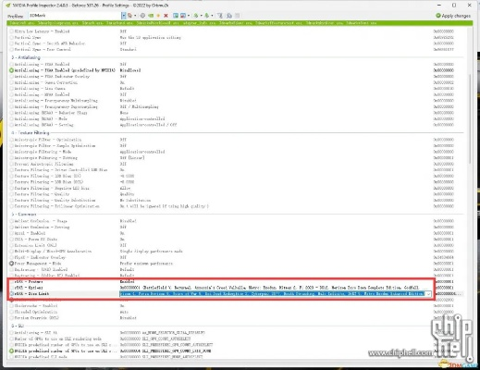The image size is (480, 370).
Task: Click the red X delete profile icon
Action: [166, 16]
